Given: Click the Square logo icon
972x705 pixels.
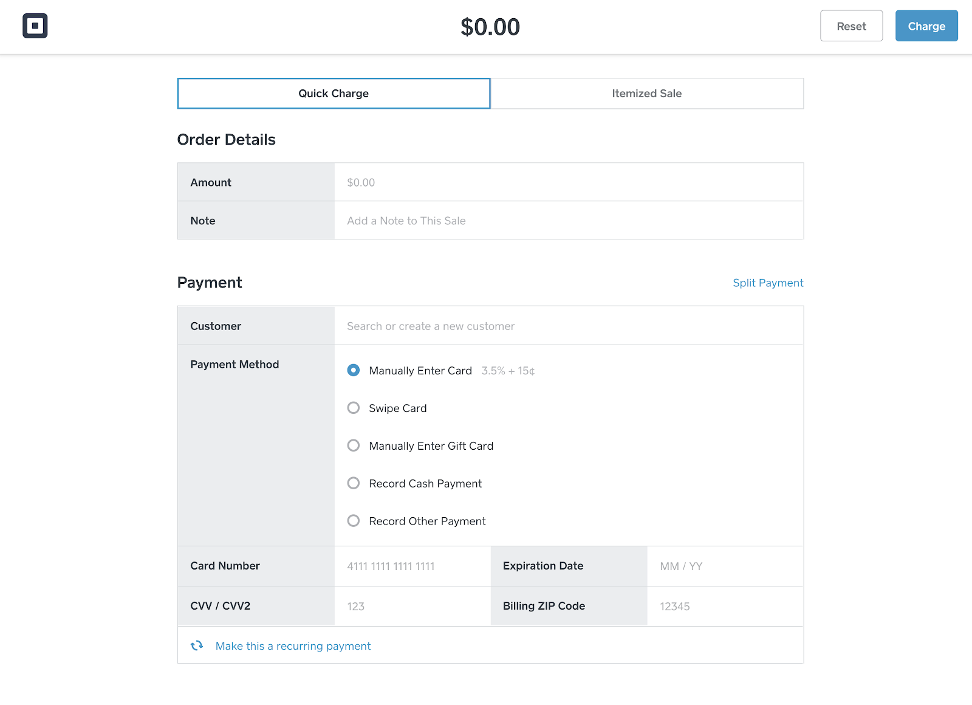Looking at the screenshot, I should pos(35,26).
